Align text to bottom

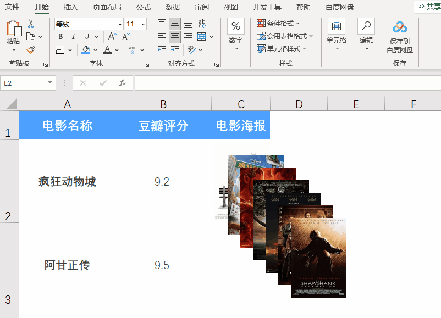[x=188, y=24]
